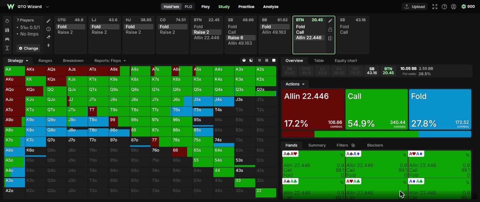
Task: Edit the active BTN 20.45 card with pencil
Action: [330, 21]
